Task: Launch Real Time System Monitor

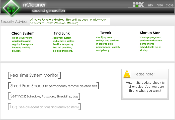Action: [34, 75]
